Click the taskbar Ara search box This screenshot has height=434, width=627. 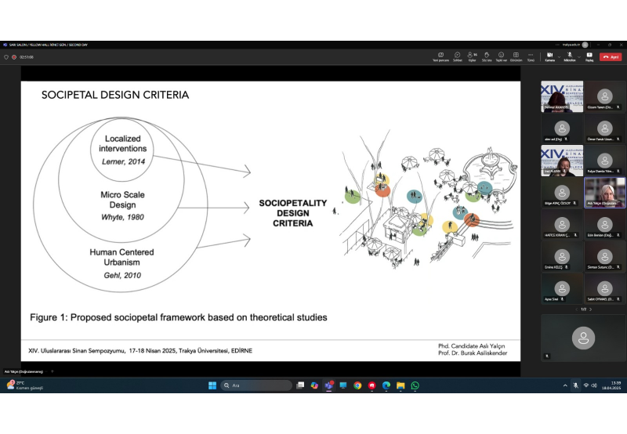tap(256, 385)
